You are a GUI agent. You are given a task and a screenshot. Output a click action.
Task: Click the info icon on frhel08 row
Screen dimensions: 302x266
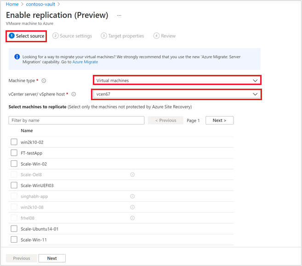point(132,218)
